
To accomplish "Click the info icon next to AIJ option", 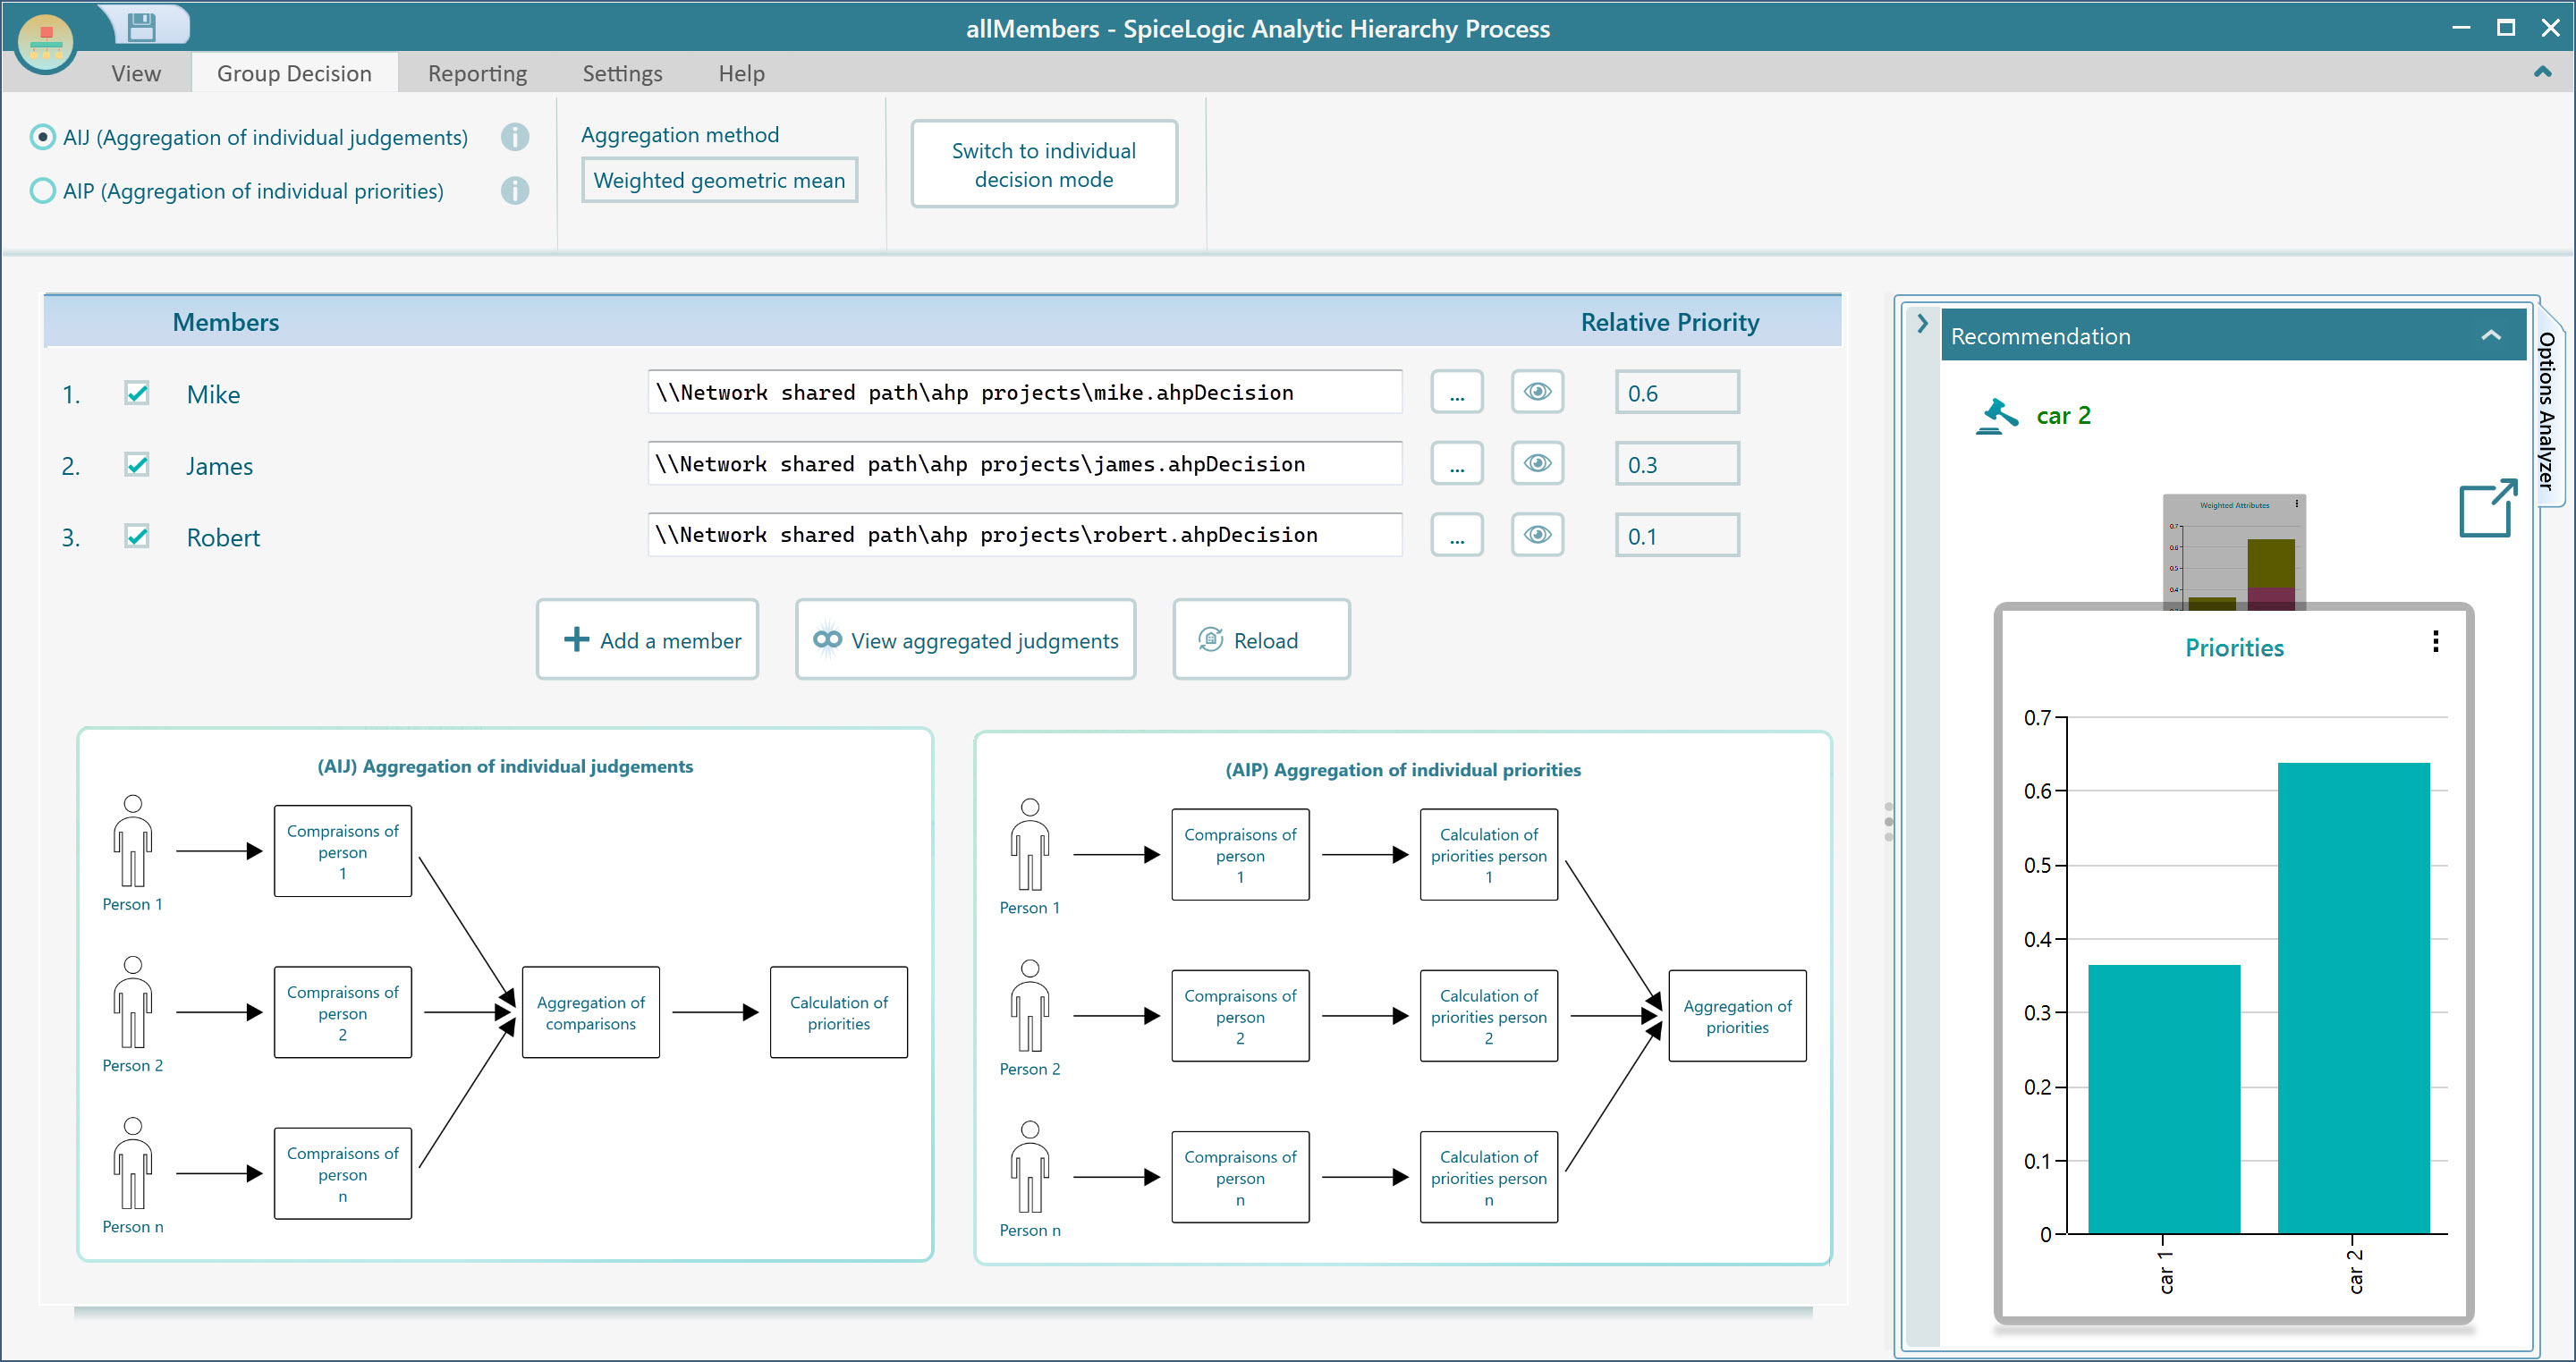I will coord(515,137).
